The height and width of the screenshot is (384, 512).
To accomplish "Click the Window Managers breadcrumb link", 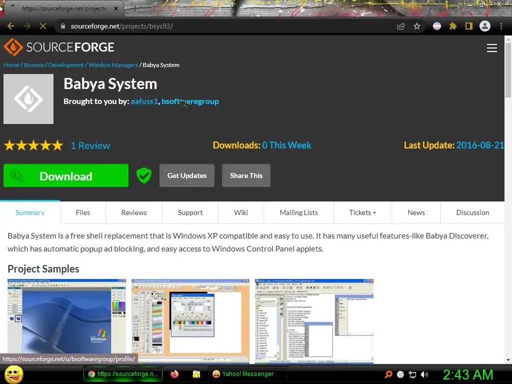I will coord(113,65).
